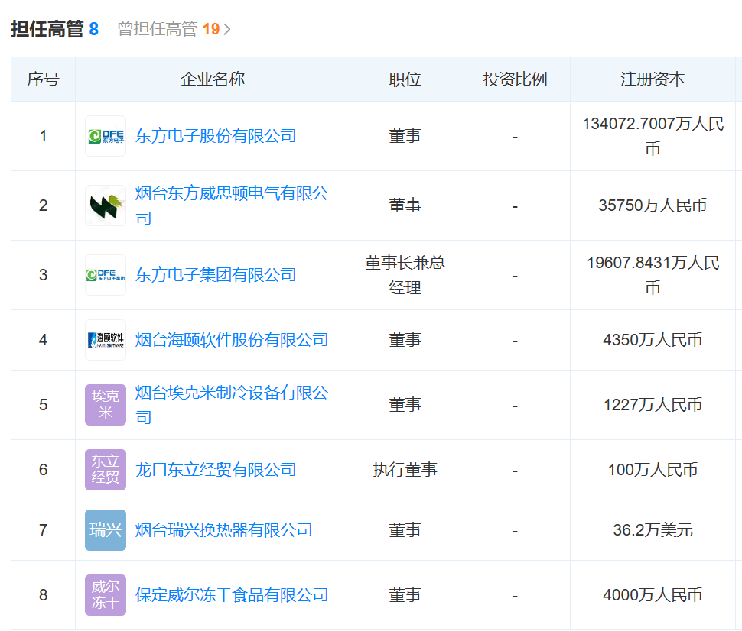Open the 东方电子股份有限公司 company link
The image size is (742, 631).
[216, 136]
